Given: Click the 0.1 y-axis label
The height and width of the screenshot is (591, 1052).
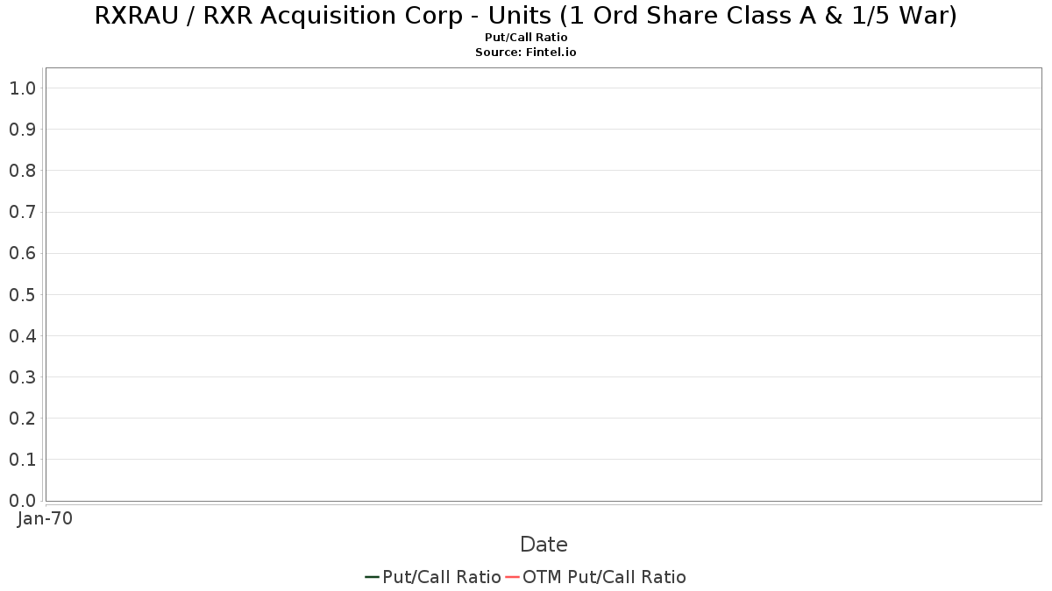Looking at the screenshot, I should (x=23, y=460).
